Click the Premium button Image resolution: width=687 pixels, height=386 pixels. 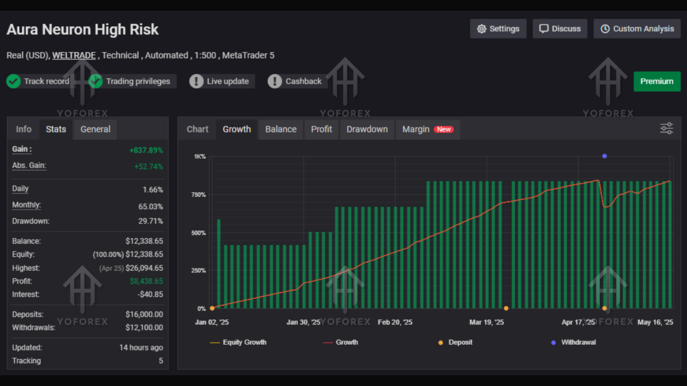(657, 81)
